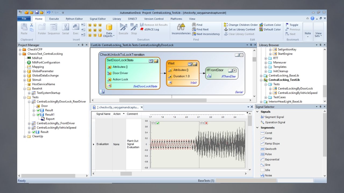This screenshot has width=344, height=193.
Task: Click the Paste icon in Clipboard group
Action: coord(24,27)
